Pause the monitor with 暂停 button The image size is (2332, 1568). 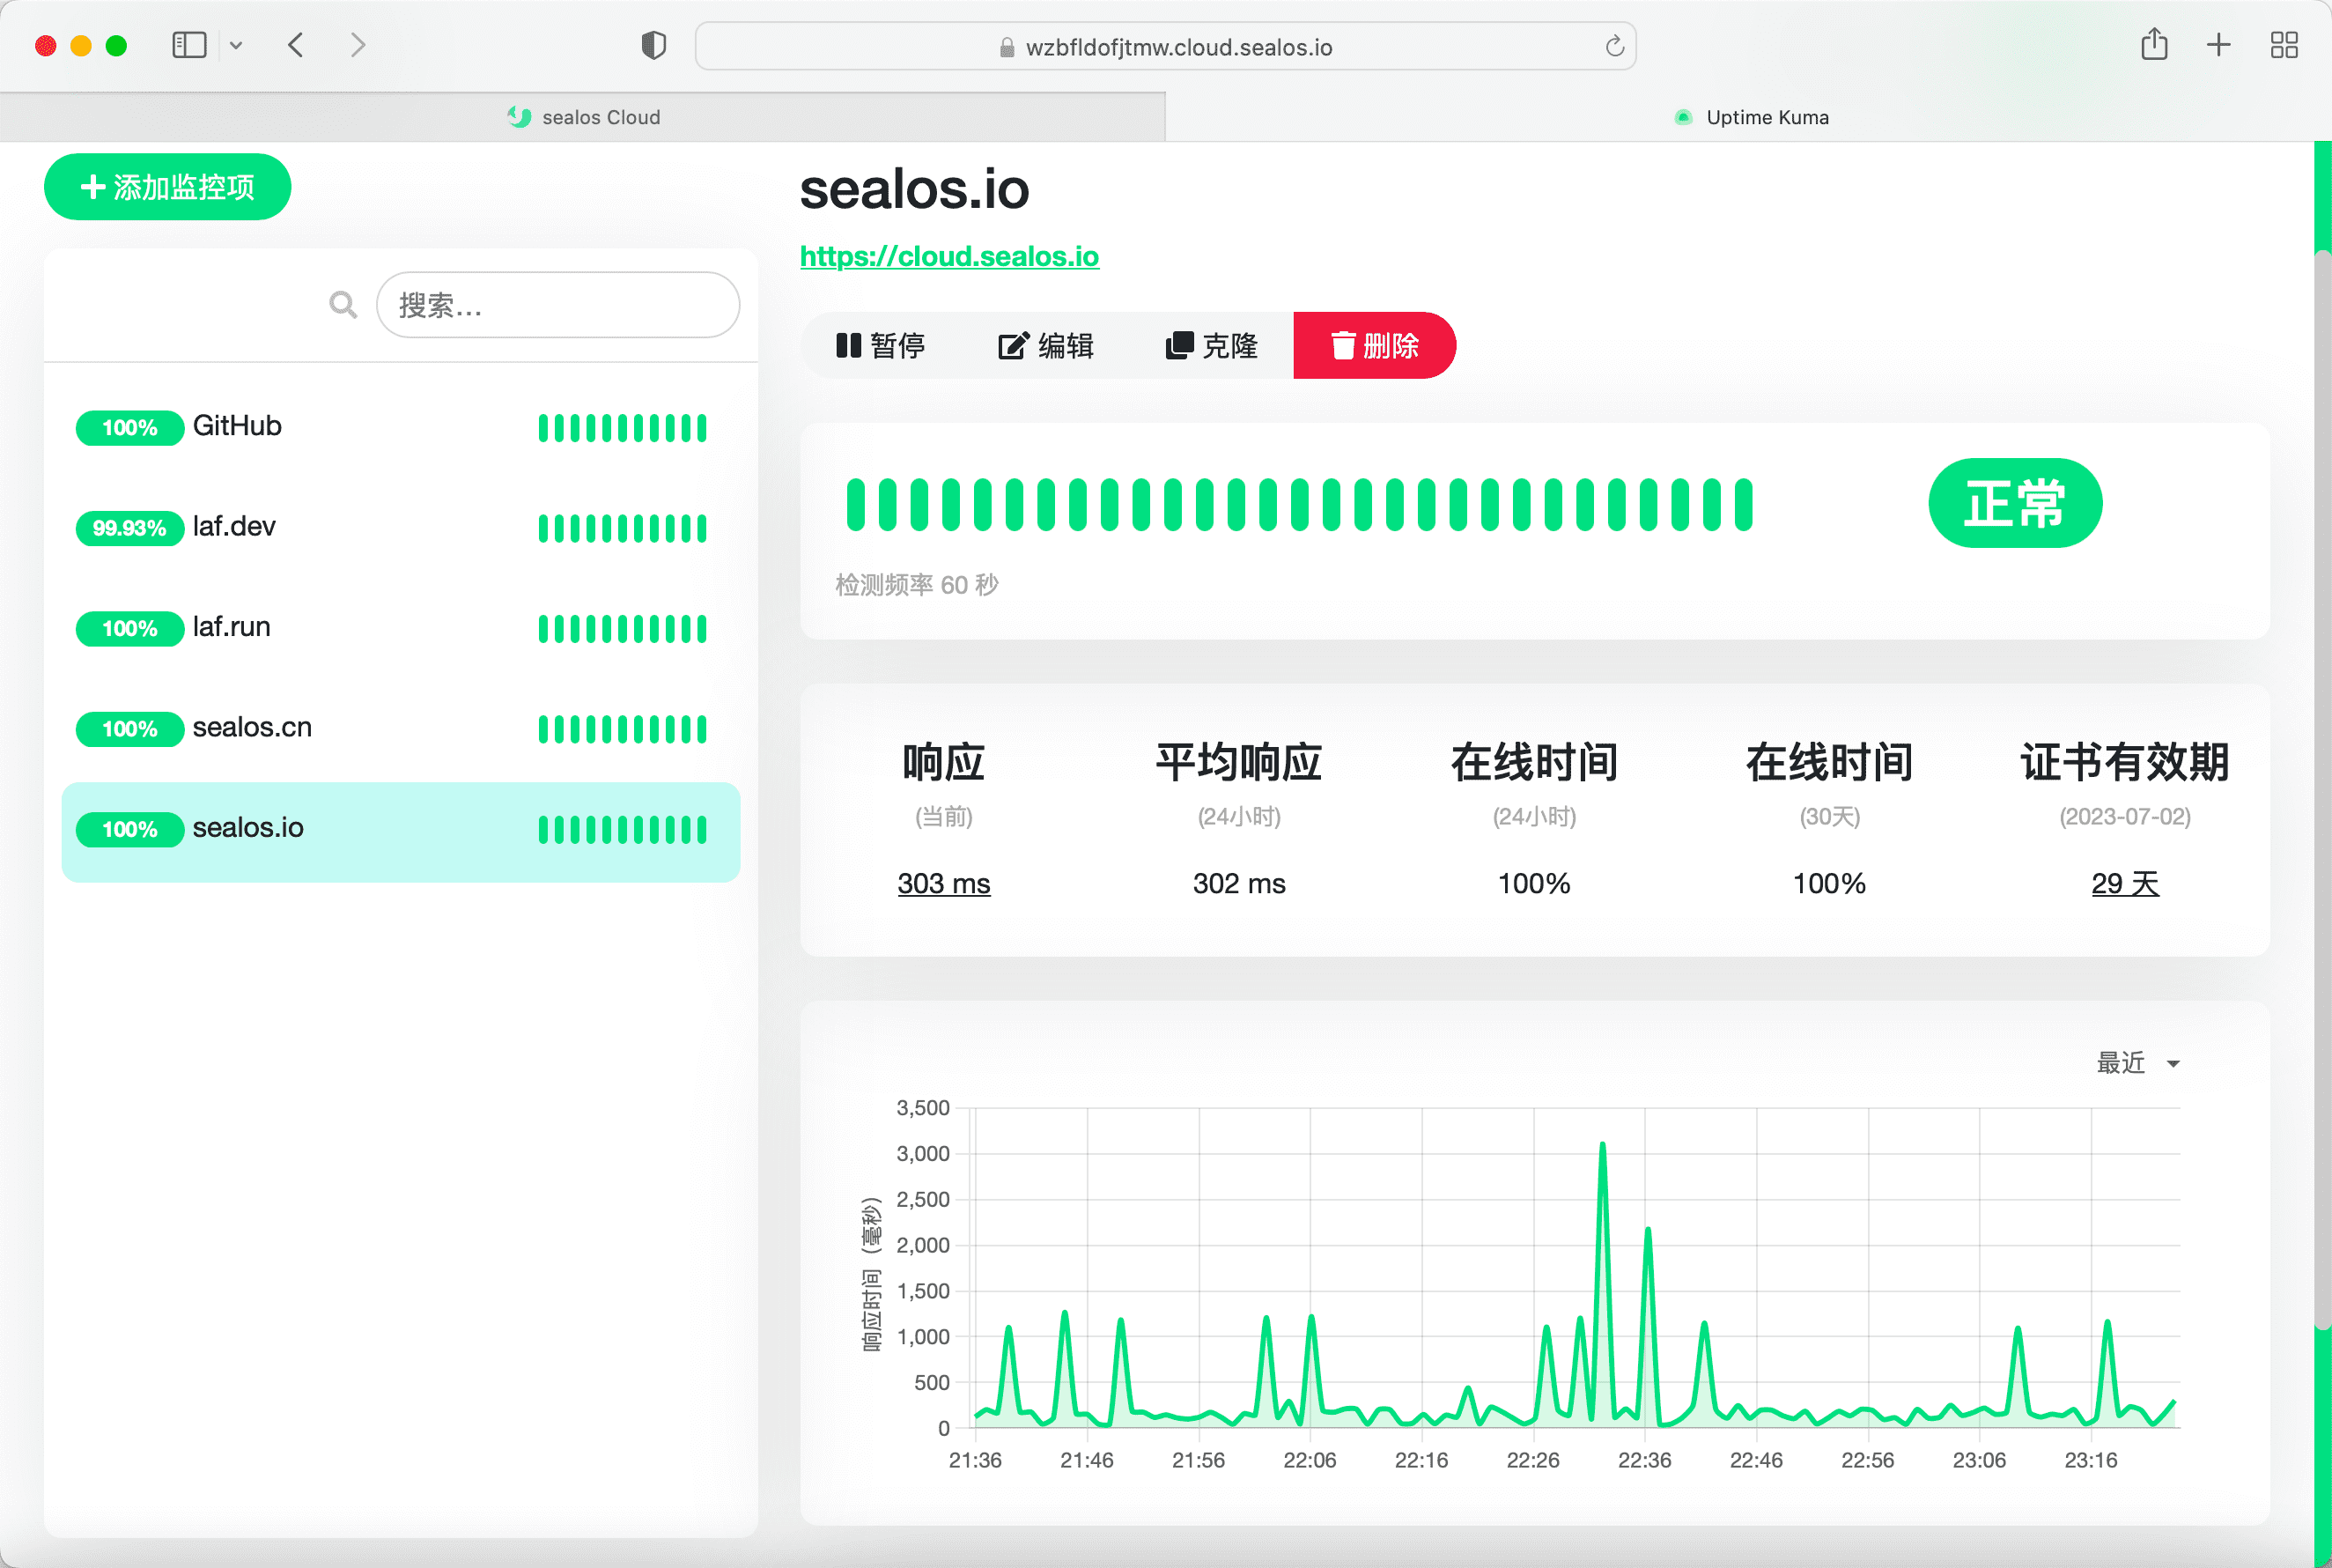(x=880, y=346)
